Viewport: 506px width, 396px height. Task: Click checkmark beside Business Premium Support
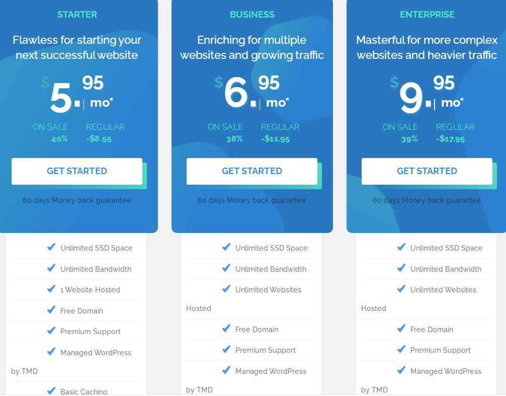click(x=226, y=349)
